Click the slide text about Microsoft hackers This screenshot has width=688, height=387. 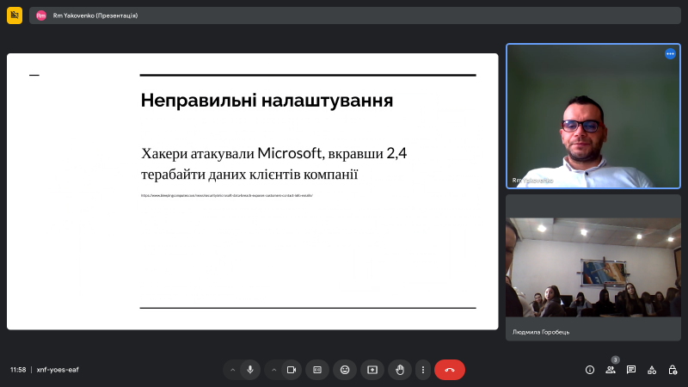click(273, 163)
